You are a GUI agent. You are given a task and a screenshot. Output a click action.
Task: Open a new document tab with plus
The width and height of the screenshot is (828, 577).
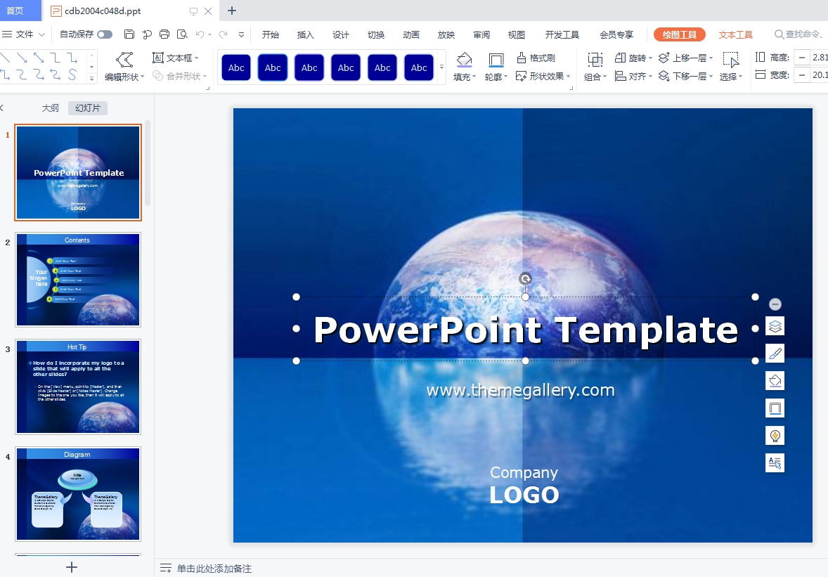tap(232, 11)
